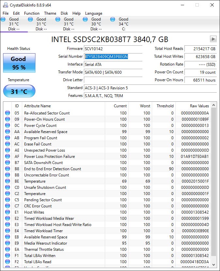Screen dimensions: 220x271
Task: Open the Function menu
Action: pyautogui.click(x=32, y=13)
